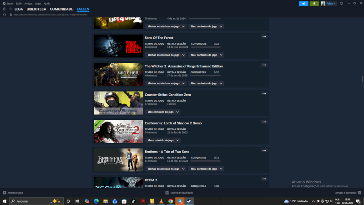Open options menu for Counter-Strike: Condition Zero

264,93
